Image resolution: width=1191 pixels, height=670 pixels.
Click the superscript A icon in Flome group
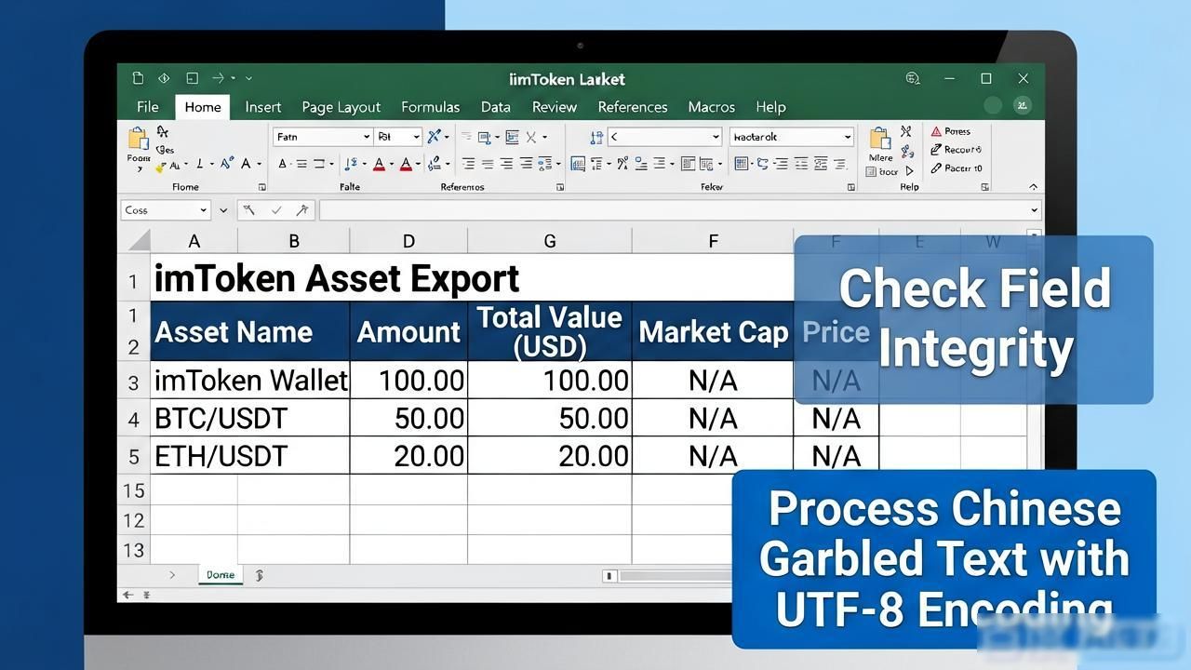tap(225, 164)
